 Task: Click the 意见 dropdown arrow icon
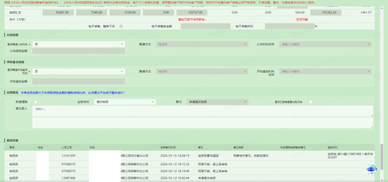pyautogui.click(x=245, y=102)
